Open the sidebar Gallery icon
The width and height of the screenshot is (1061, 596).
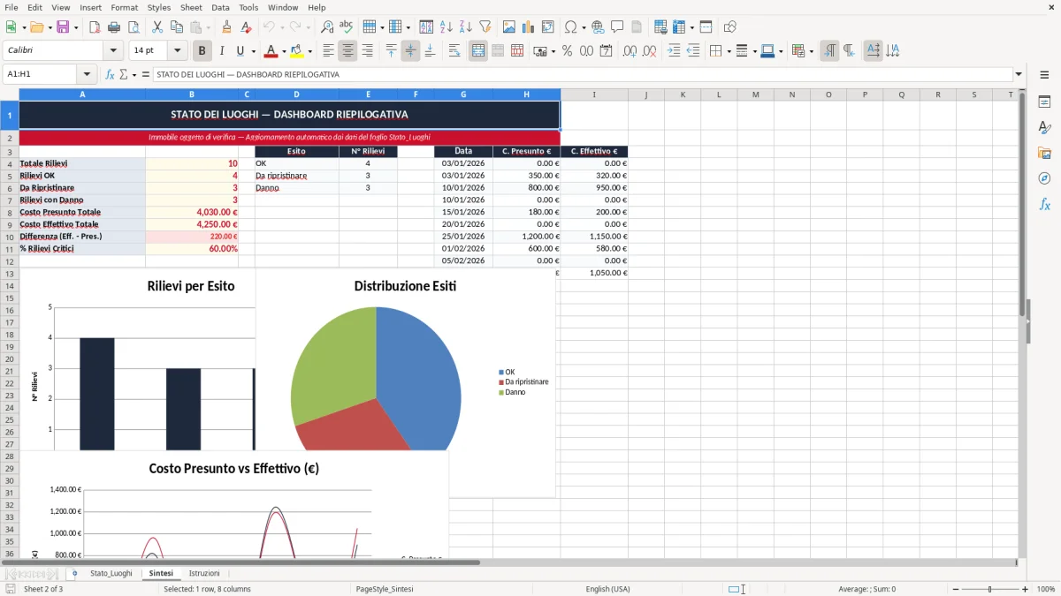point(1044,153)
